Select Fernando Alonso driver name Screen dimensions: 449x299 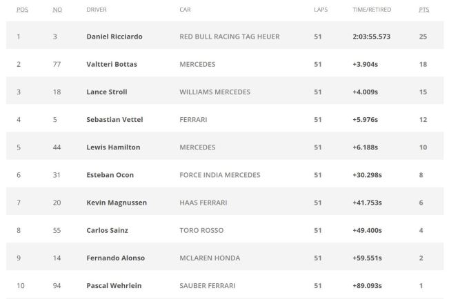115,258
